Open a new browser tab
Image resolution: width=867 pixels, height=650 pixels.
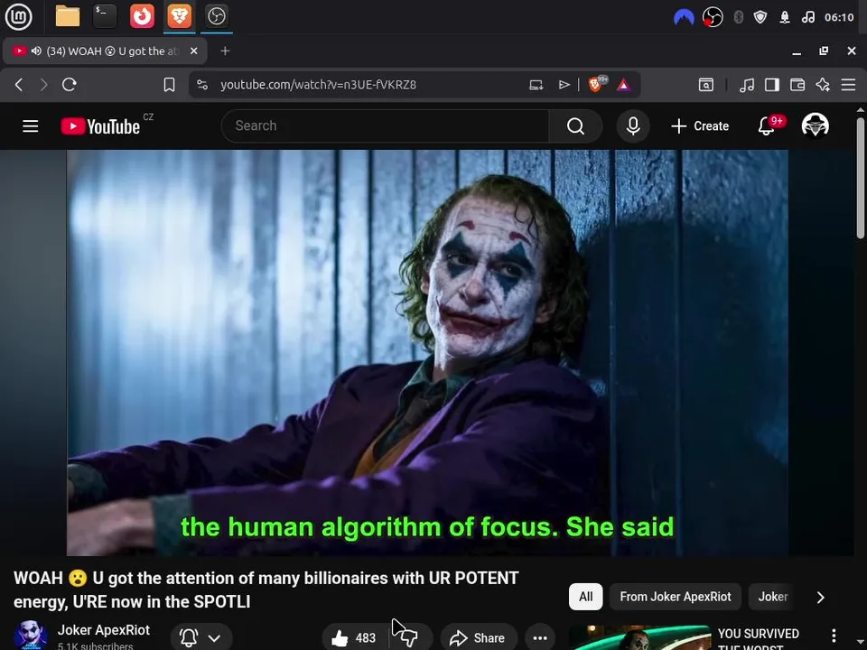[225, 51]
